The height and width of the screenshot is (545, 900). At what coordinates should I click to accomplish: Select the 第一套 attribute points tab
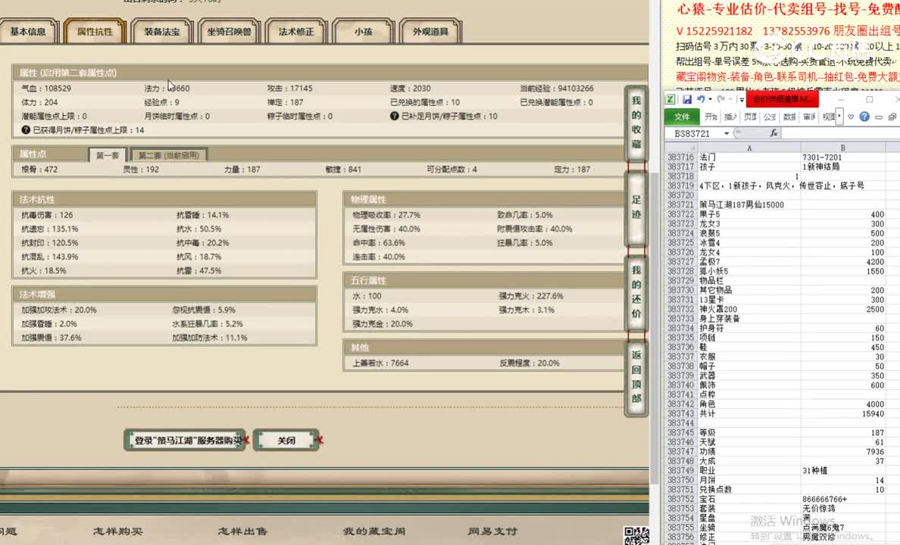108,155
